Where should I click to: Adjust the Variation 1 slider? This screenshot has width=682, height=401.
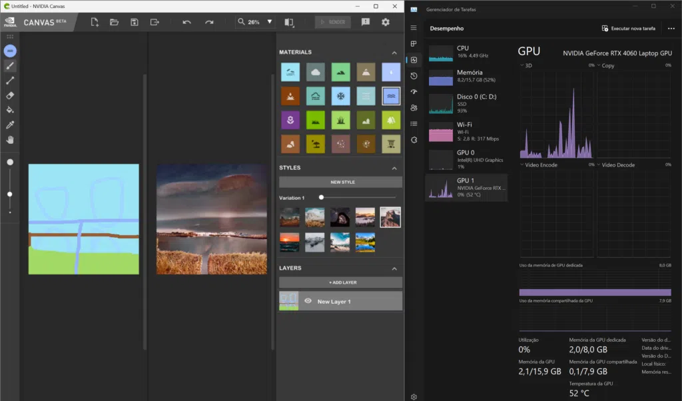322,197
